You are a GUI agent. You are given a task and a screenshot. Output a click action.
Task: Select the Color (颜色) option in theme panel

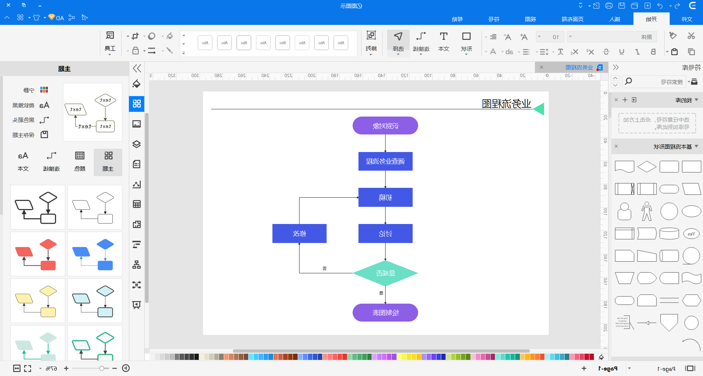point(80,162)
